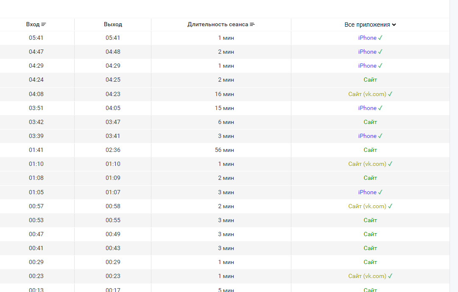
Task: Click checkmark beside Сайт (vk.com) at 01:10
Action: point(390,164)
